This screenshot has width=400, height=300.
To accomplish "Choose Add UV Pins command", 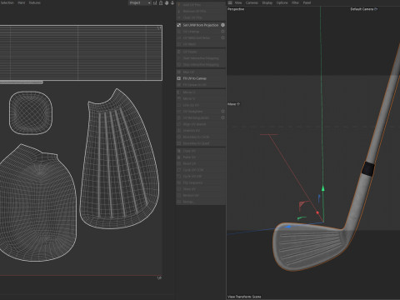I will pos(192,5).
